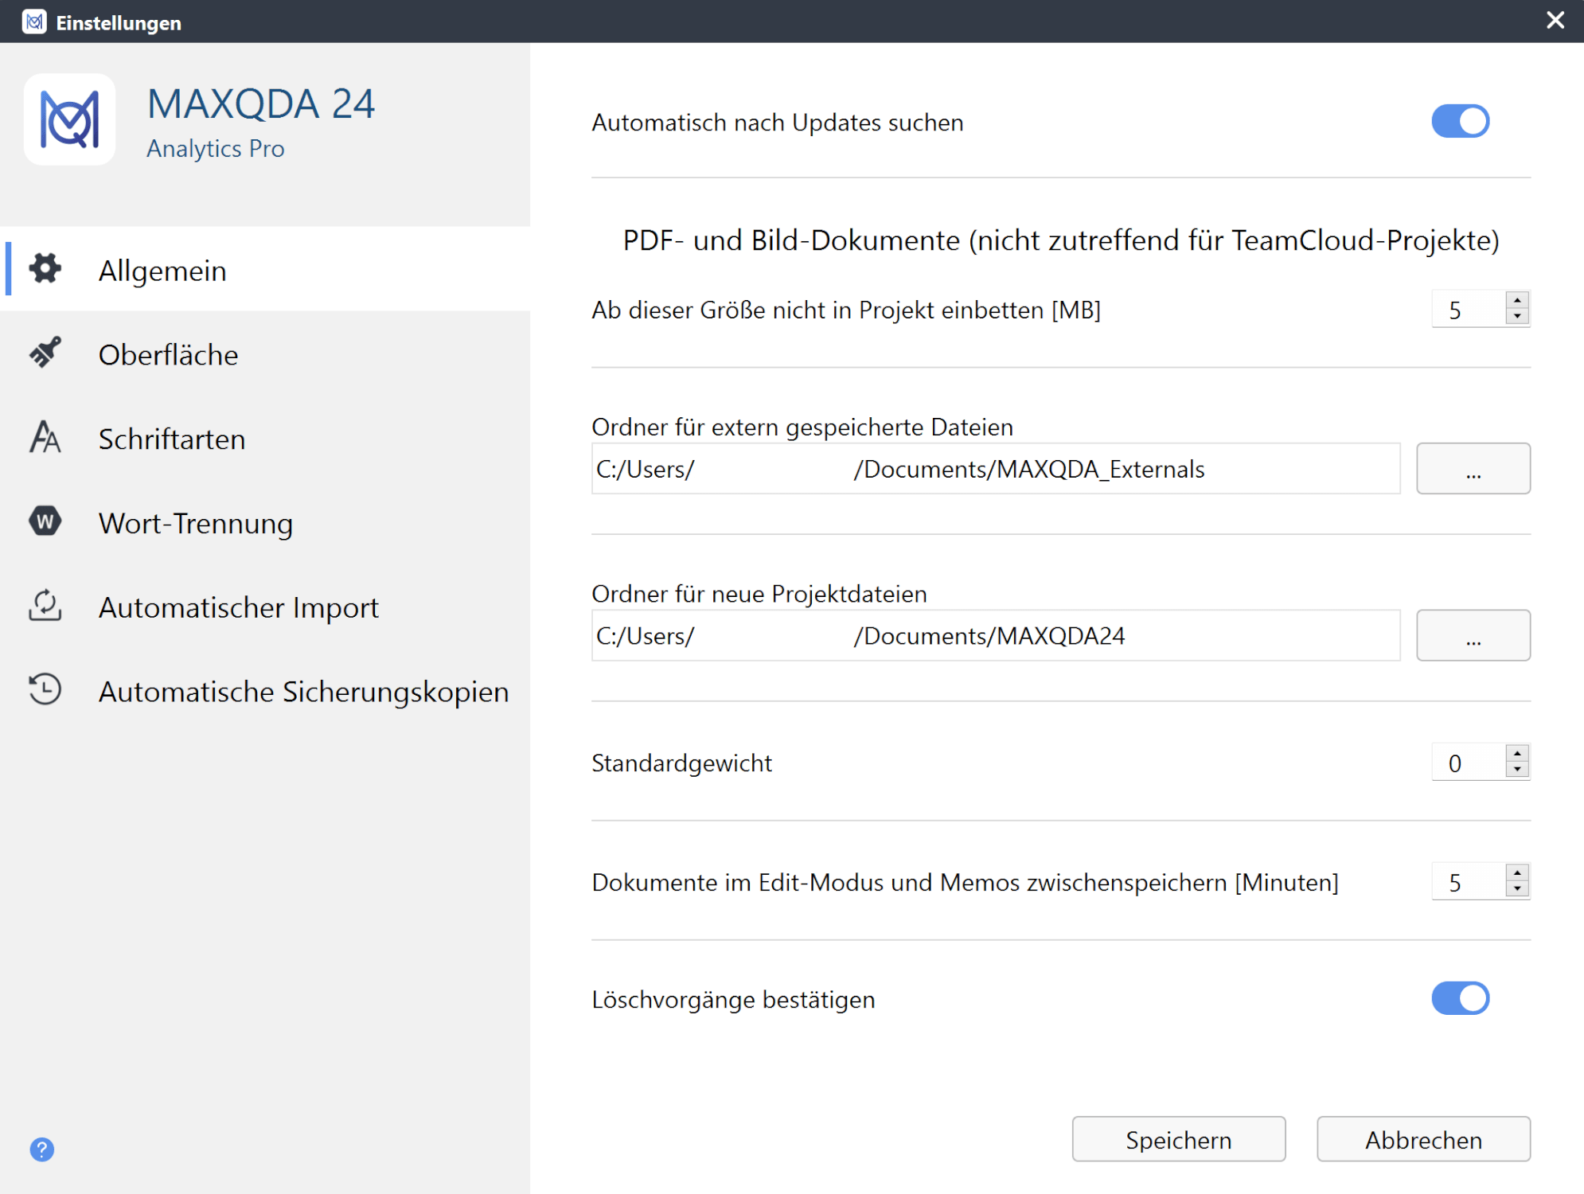
Task: Click the 'Ordner für neue Projektdateien' label
Action: point(759,594)
